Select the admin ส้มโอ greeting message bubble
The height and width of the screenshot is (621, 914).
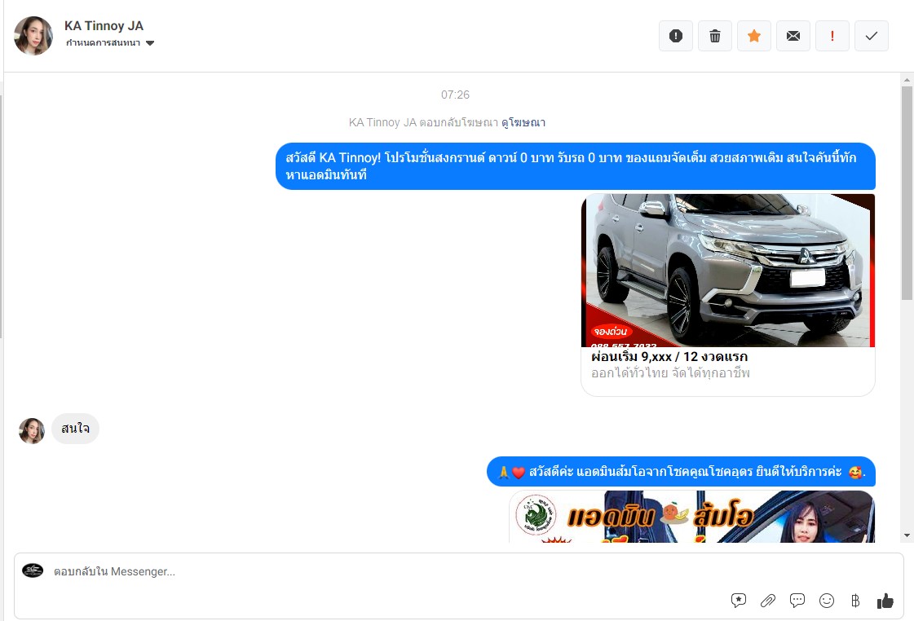pos(681,472)
